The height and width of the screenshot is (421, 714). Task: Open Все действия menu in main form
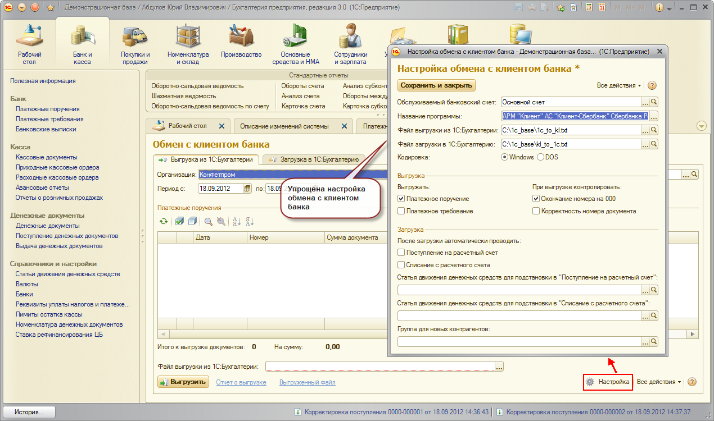pos(659,382)
